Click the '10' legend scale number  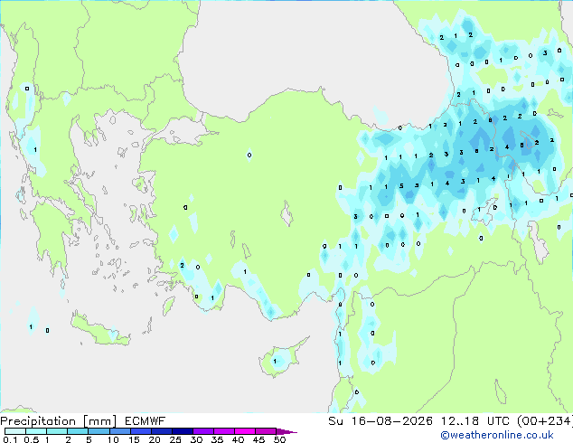(x=113, y=439)
